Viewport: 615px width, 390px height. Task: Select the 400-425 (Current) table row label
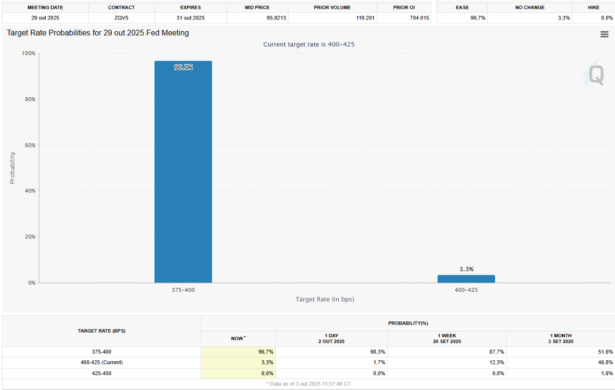click(101, 362)
